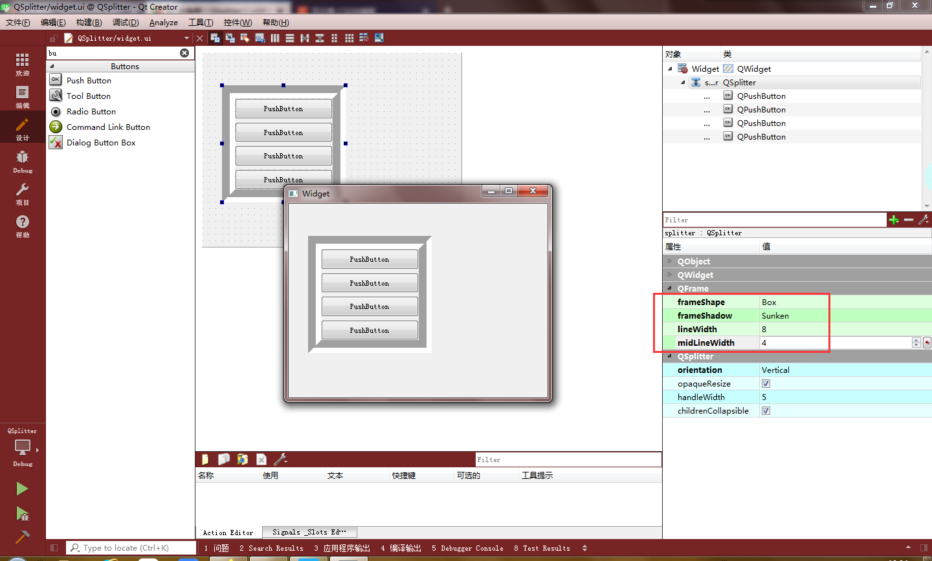Switch to the Signals & Slots Editor tab
The height and width of the screenshot is (561, 932).
(309, 532)
